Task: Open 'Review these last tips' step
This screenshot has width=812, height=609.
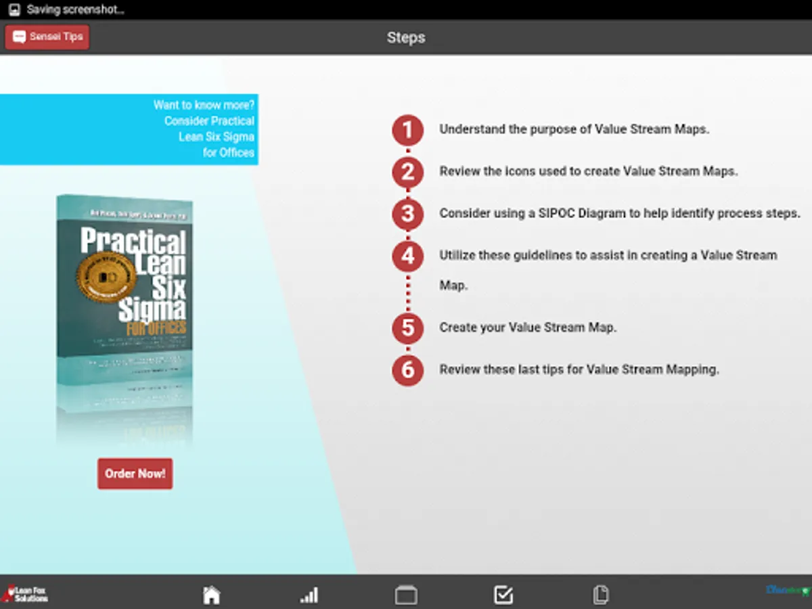Action: 579,369
